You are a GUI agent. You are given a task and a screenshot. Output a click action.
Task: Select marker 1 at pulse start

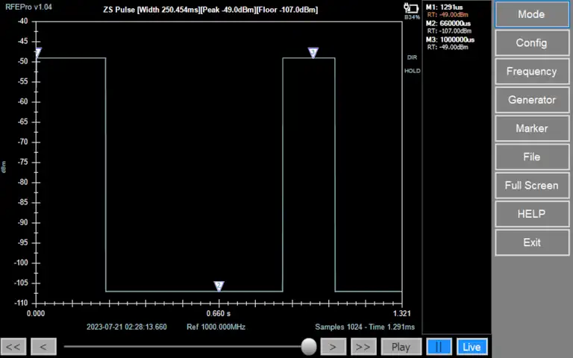(37, 53)
